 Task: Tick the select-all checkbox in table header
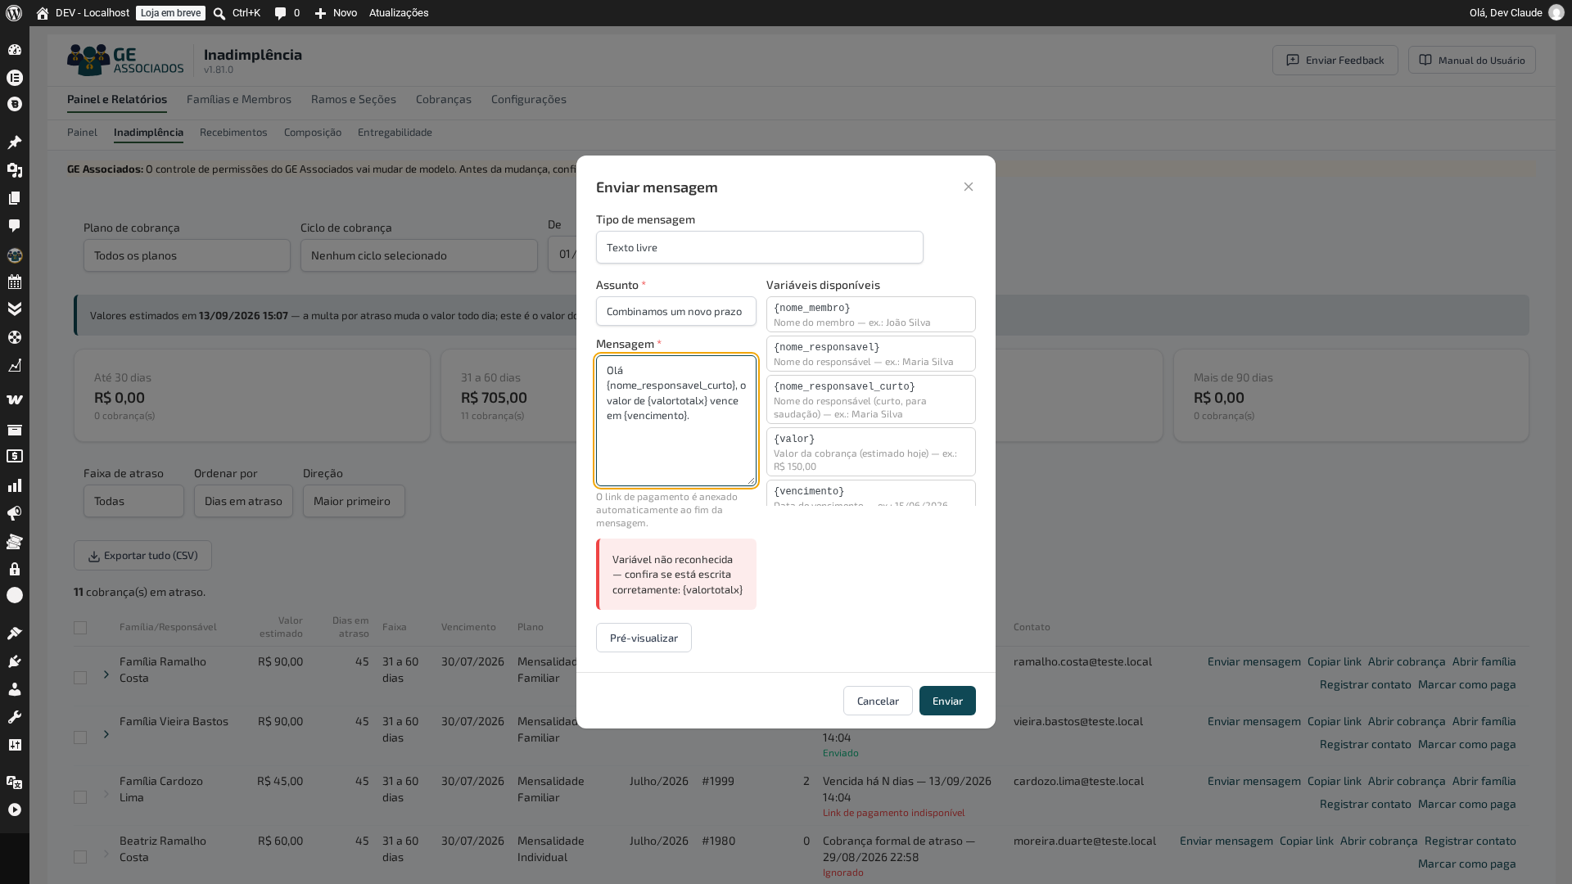[x=80, y=628]
